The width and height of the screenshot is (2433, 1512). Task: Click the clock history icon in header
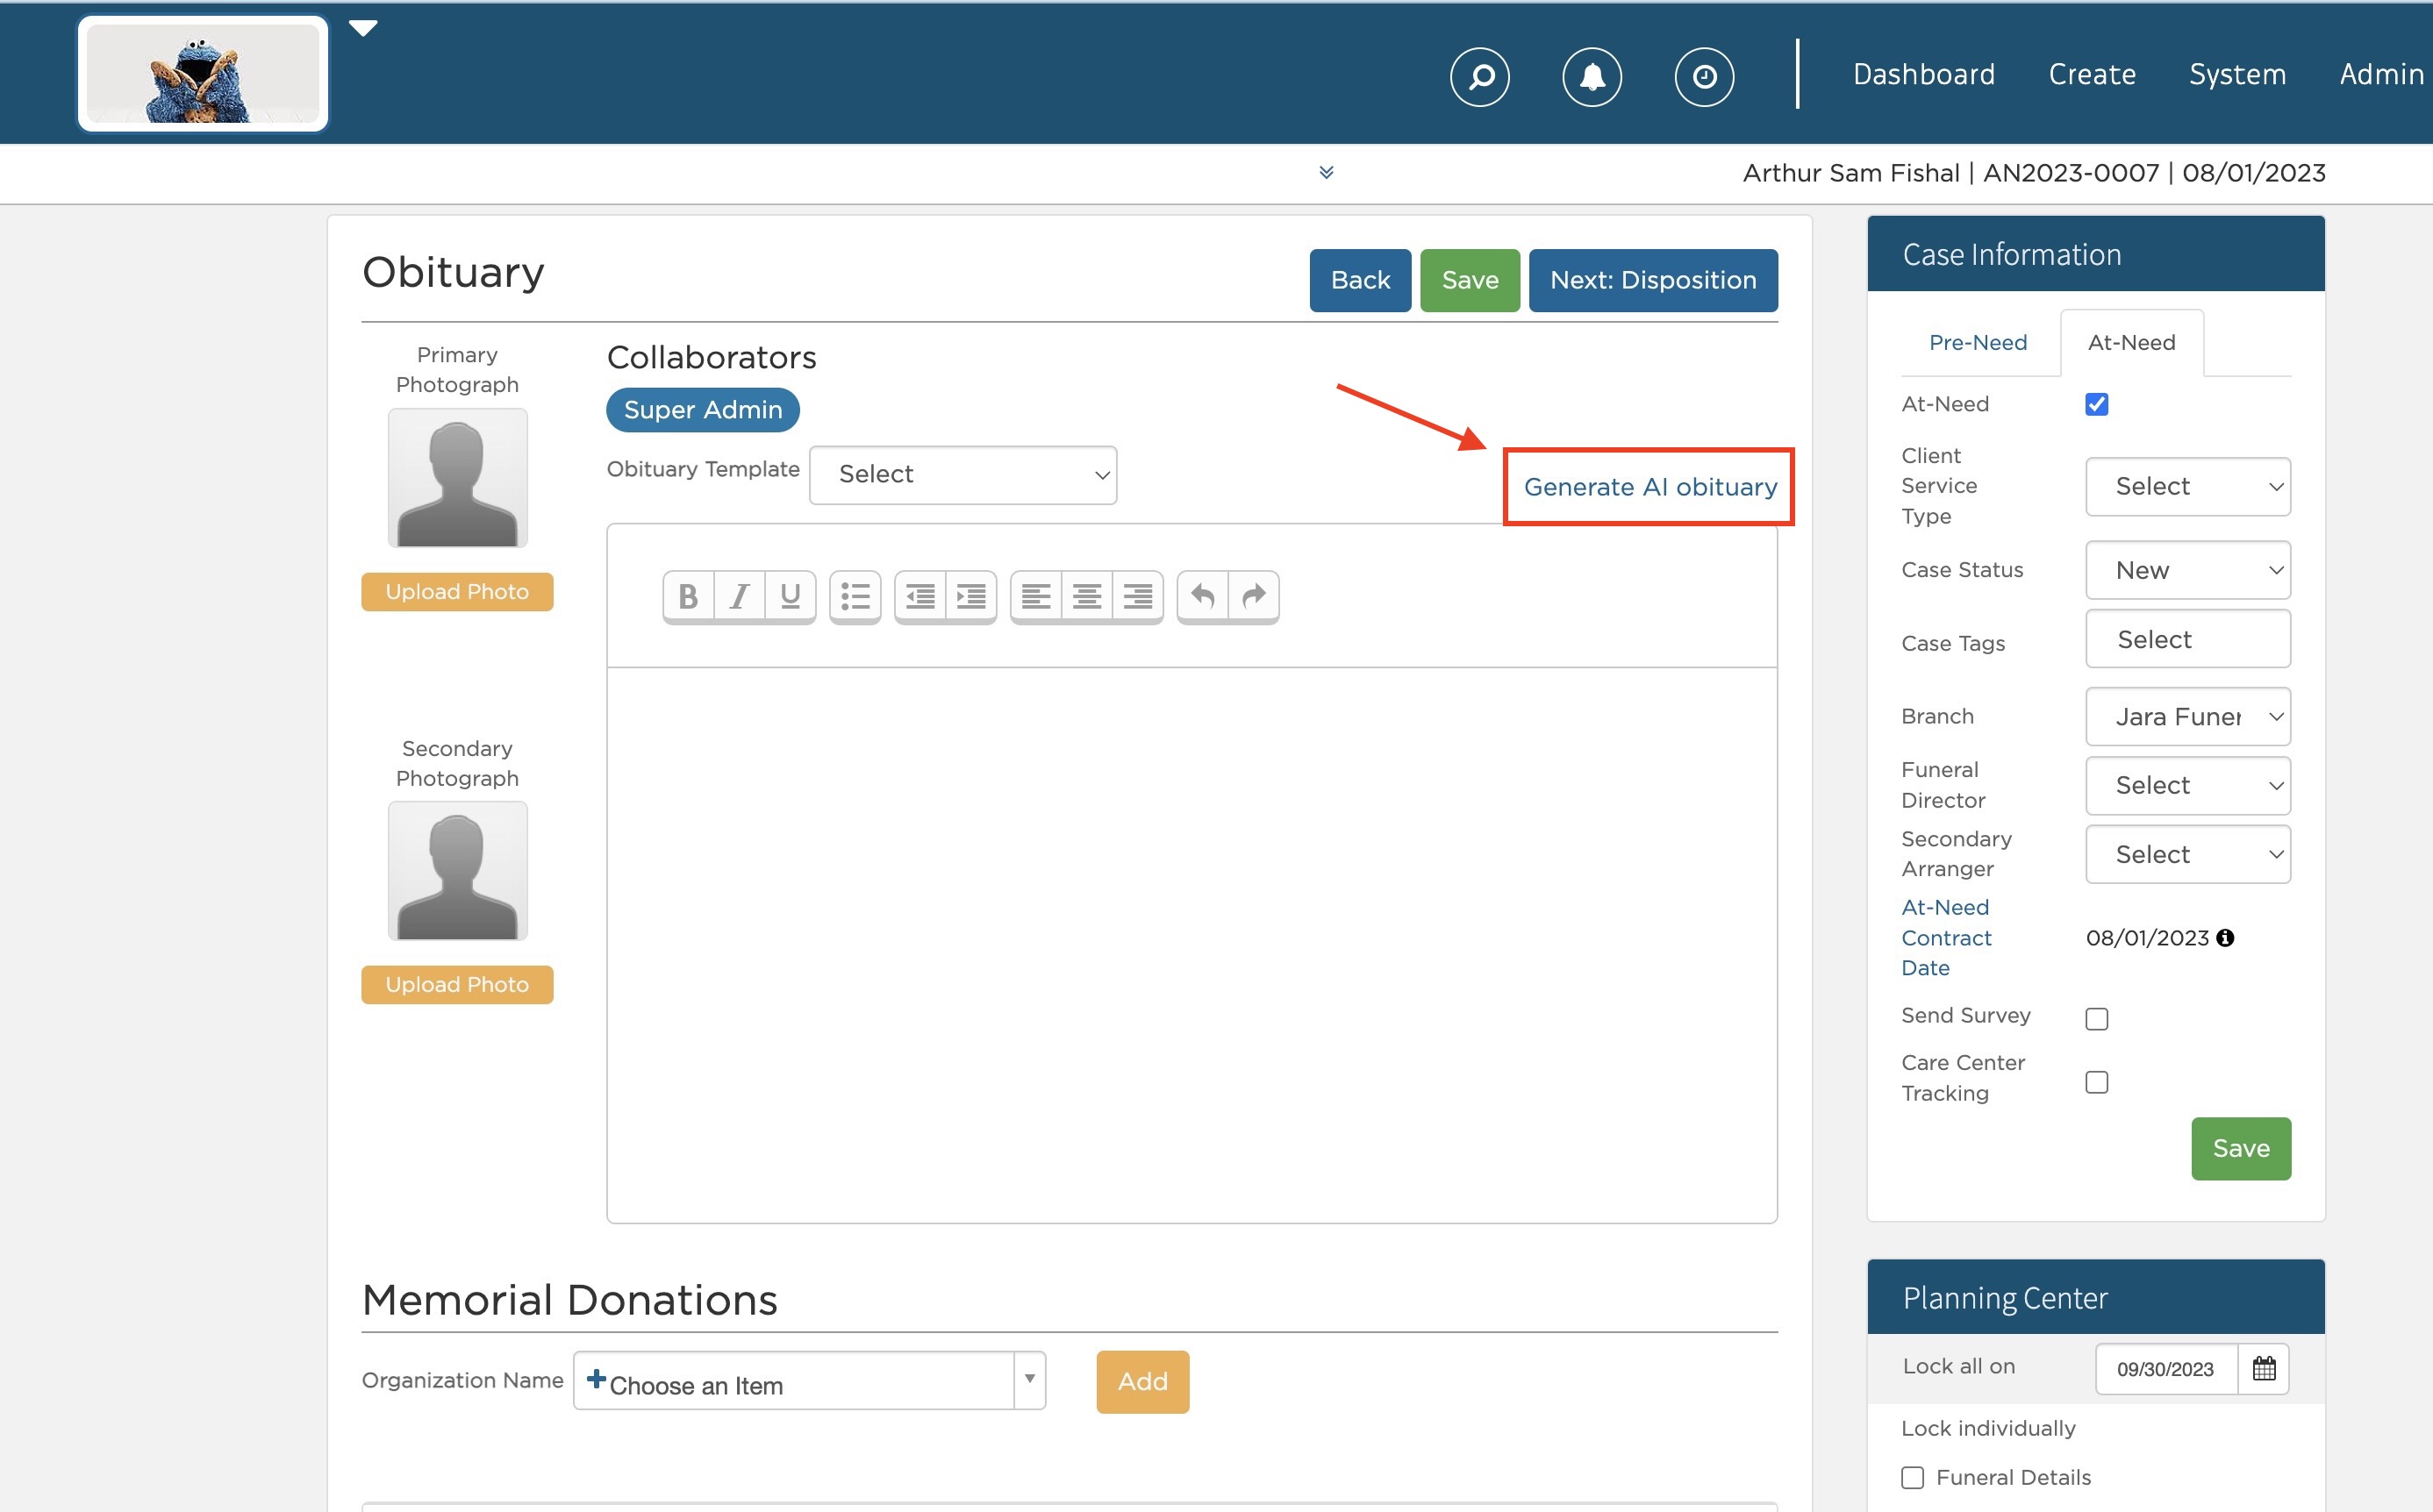click(1704, 76)
